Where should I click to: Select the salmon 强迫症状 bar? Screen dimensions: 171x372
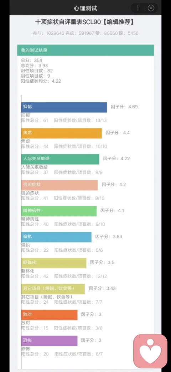59,185
